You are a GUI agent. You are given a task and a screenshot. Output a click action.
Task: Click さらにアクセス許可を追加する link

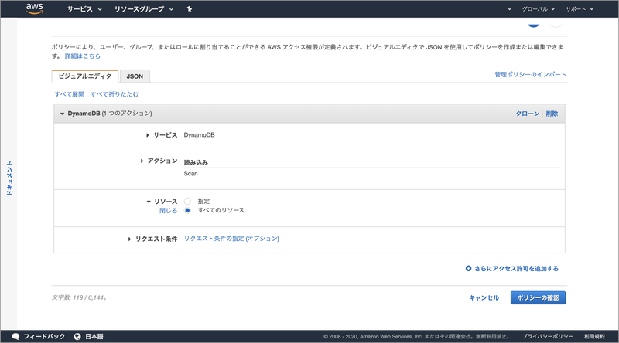point(516,269)
